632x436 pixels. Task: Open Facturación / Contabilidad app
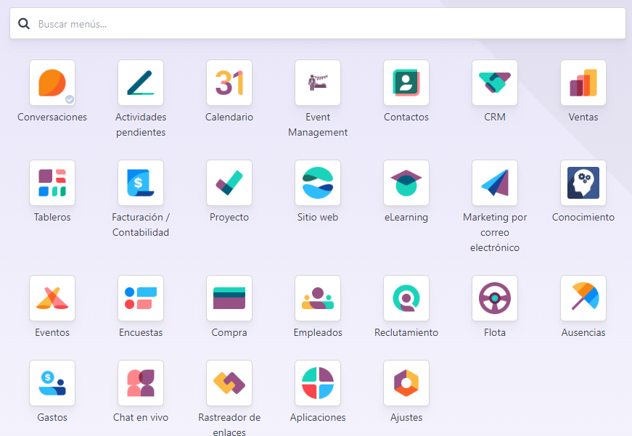[141, 183]
